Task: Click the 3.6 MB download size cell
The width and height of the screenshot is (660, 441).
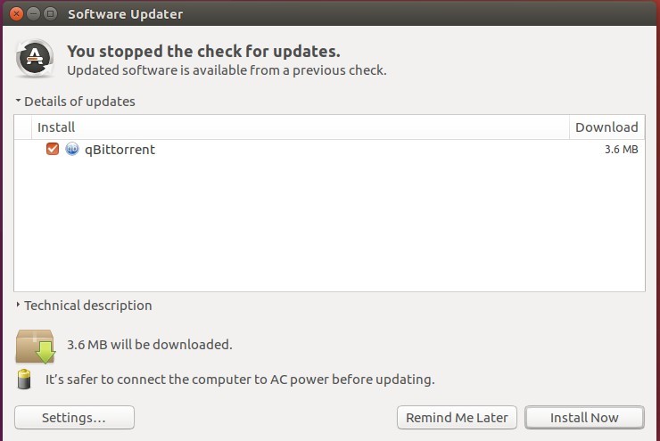Action: click(622, 150)
